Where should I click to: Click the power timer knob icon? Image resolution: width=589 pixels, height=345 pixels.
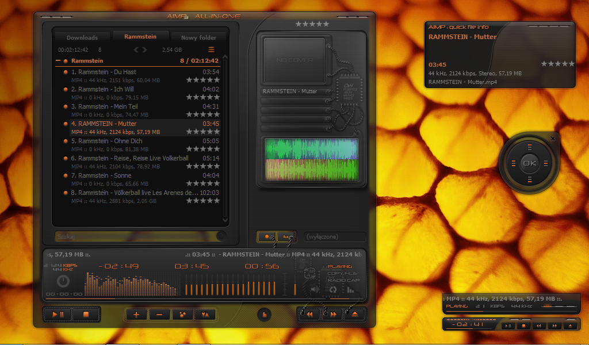point(63,281)
